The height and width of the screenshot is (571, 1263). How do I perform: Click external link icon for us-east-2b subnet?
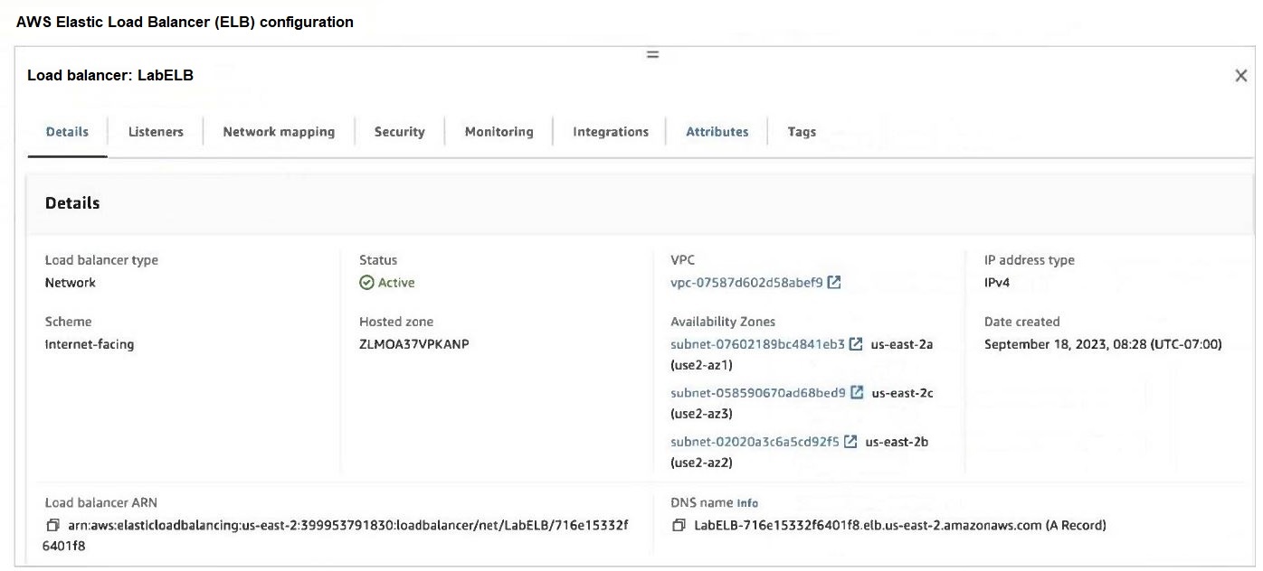pyautogui.click(x=850, y=442)
